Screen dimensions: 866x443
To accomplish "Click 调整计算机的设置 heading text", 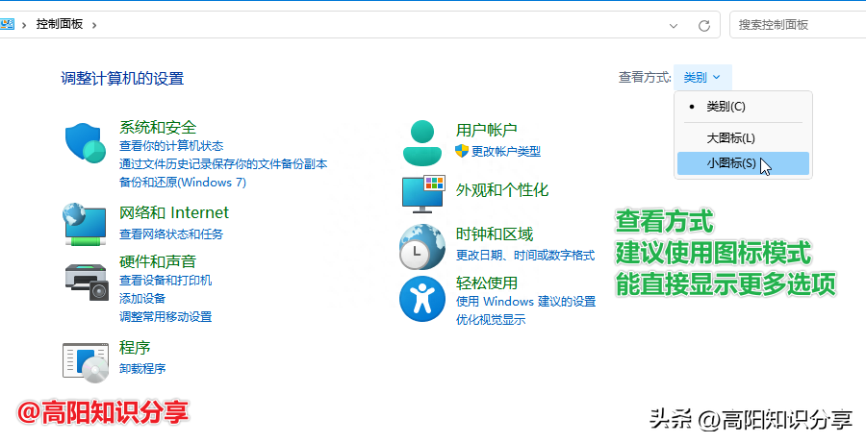I will [x=122, y=79].
